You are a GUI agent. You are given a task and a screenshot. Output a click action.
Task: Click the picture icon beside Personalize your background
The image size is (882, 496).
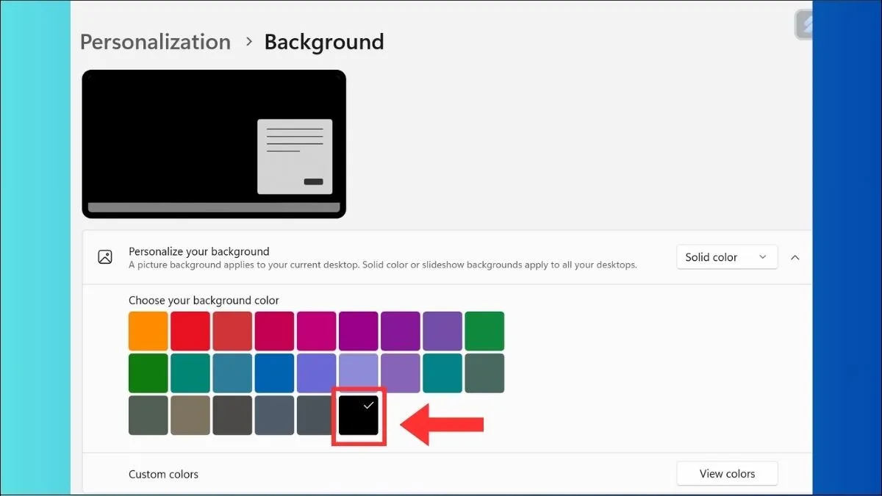(x=105, y=257)
